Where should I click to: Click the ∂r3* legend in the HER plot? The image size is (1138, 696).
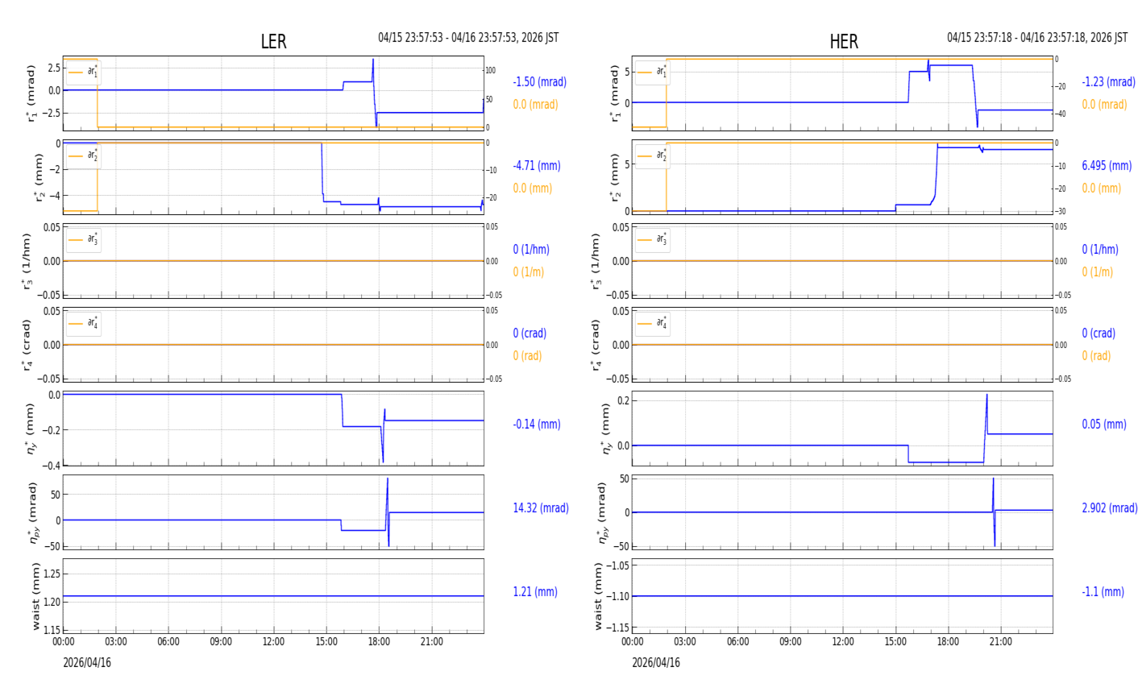click(x=653, y=239)
